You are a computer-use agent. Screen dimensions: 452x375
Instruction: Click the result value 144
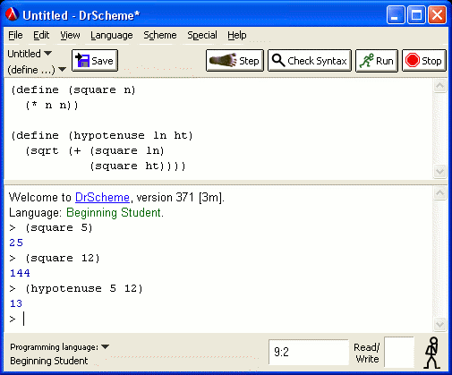coord(20,273)
